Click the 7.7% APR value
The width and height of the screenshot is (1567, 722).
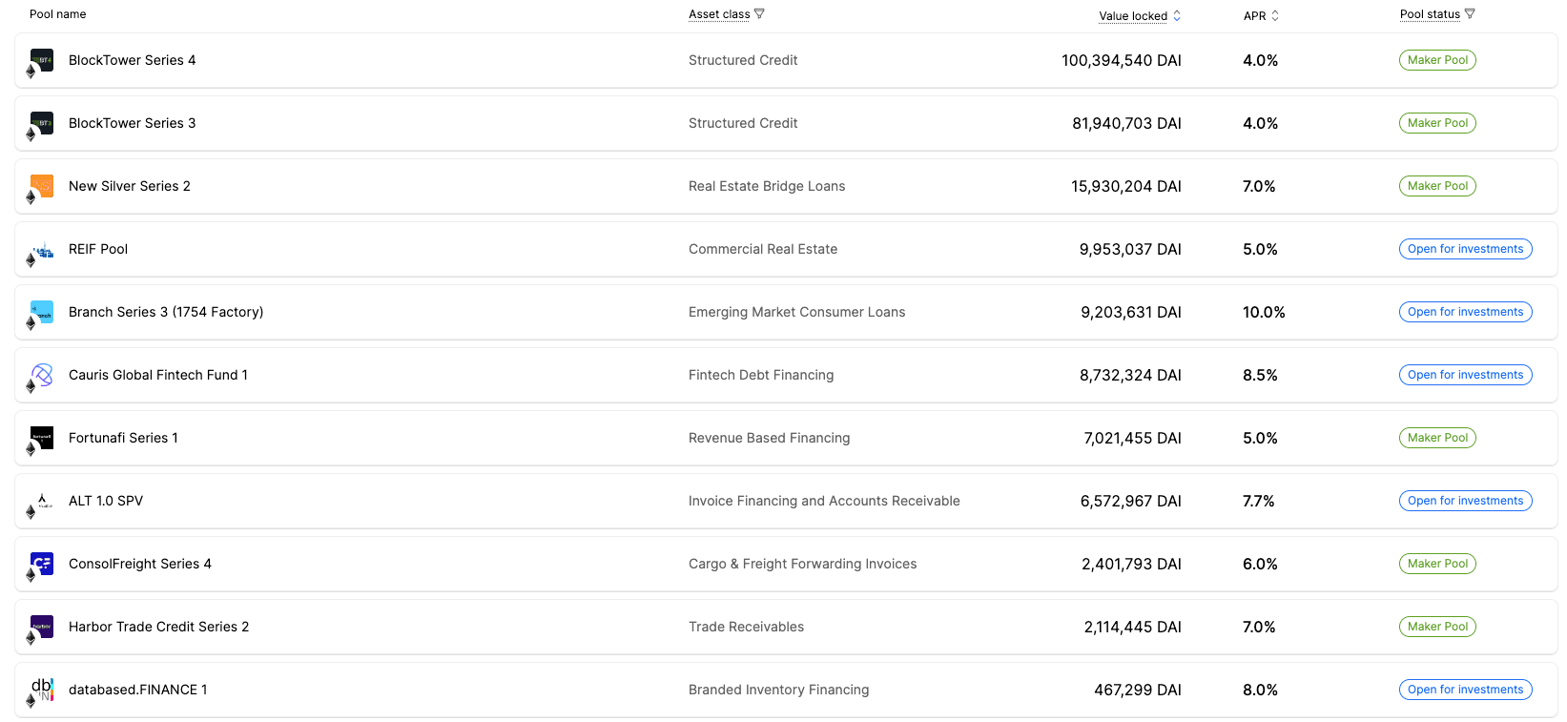(x=1259, y=501)
